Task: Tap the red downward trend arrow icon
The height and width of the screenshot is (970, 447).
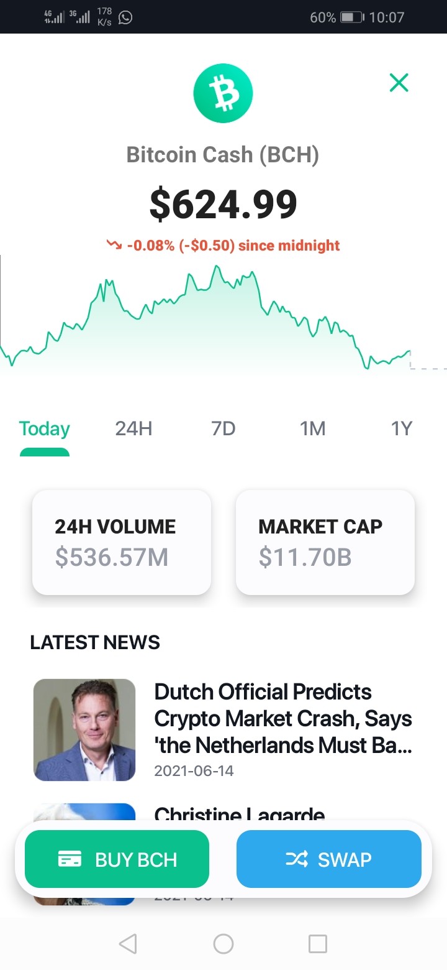Action: pyautogui.click(x=114, y=245)
